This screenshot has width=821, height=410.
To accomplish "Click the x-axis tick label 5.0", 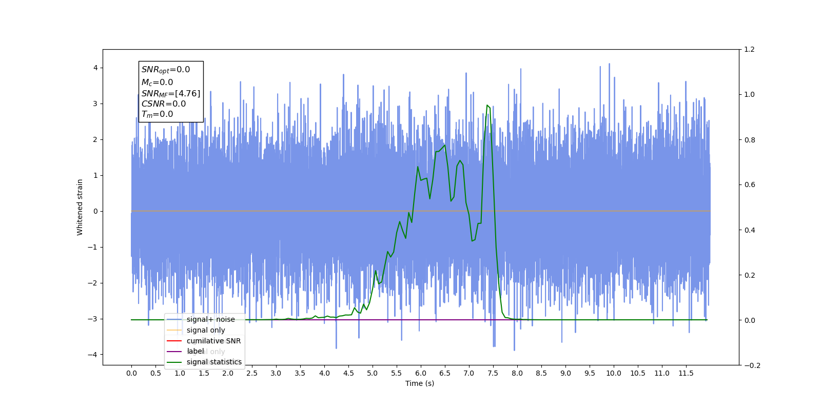I will (373, 373).
